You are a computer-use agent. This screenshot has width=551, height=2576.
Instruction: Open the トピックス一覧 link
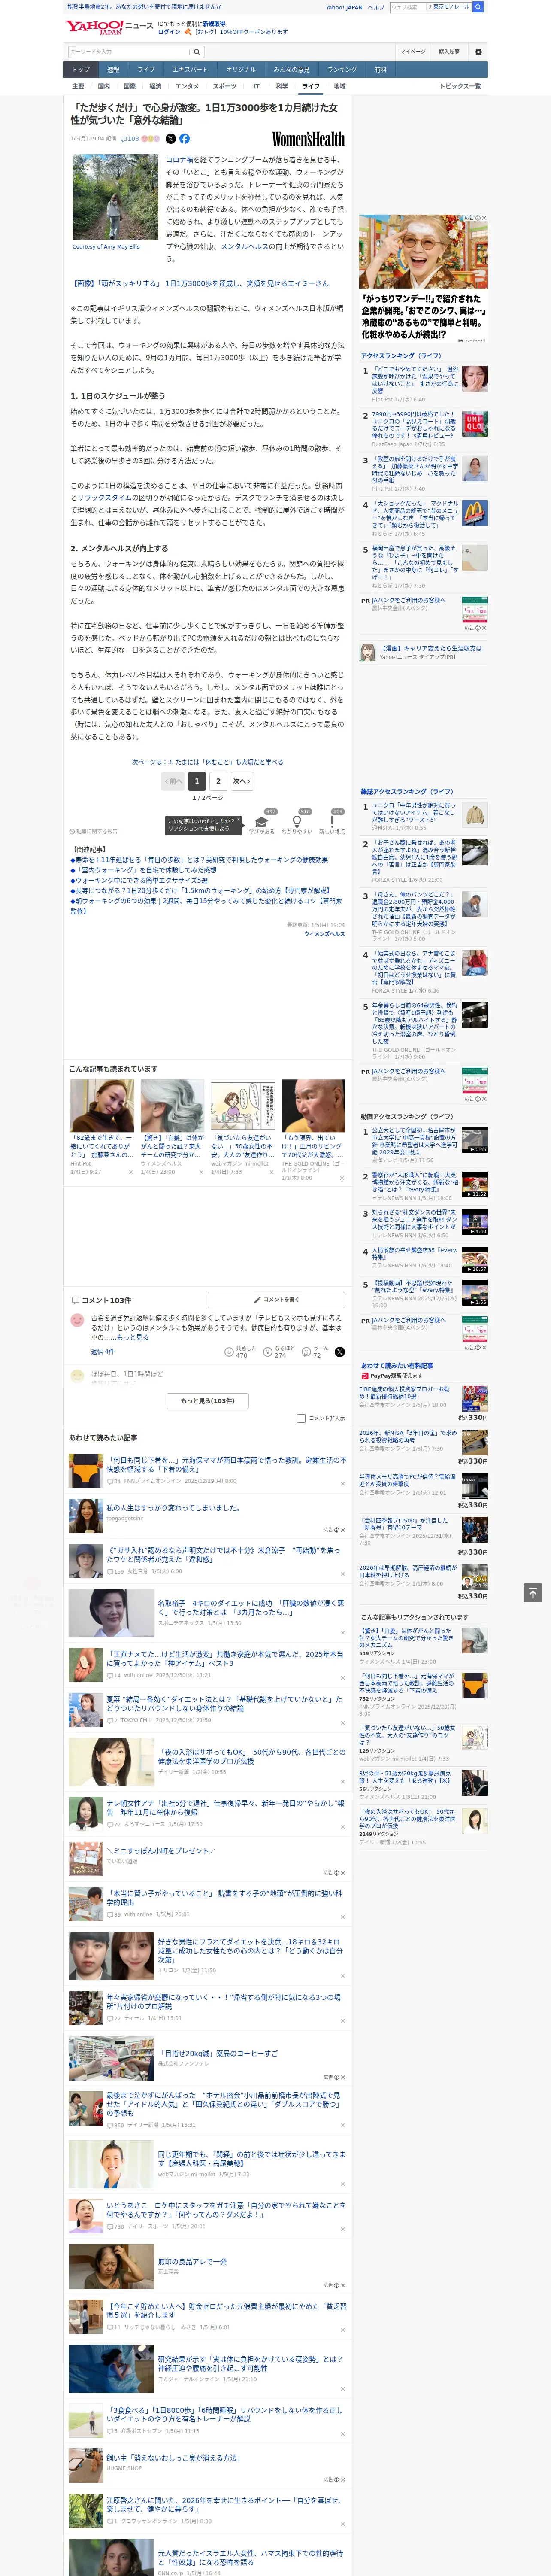tap(461, 86)
